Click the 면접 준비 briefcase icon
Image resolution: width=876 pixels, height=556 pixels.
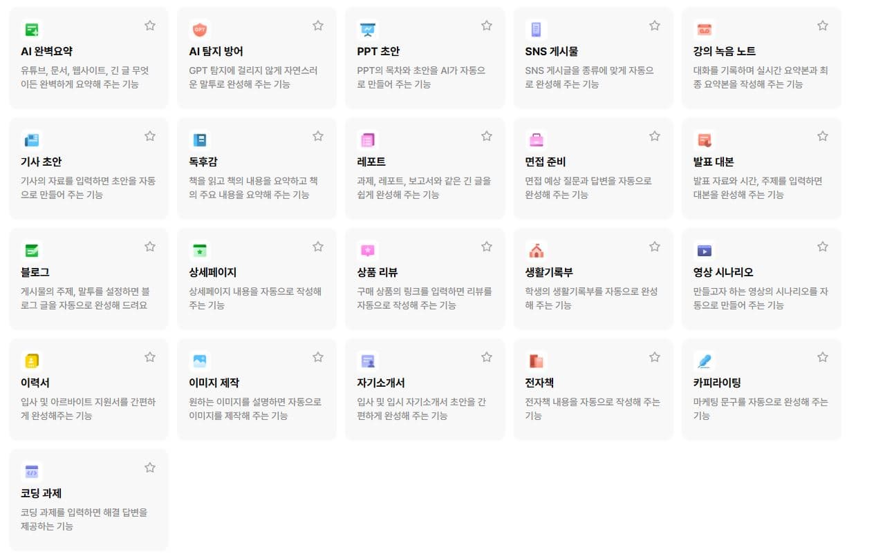[536, 140]
